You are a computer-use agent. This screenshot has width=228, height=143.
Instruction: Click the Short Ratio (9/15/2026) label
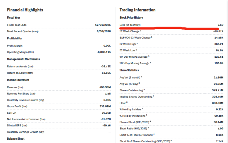click(133, 129)
